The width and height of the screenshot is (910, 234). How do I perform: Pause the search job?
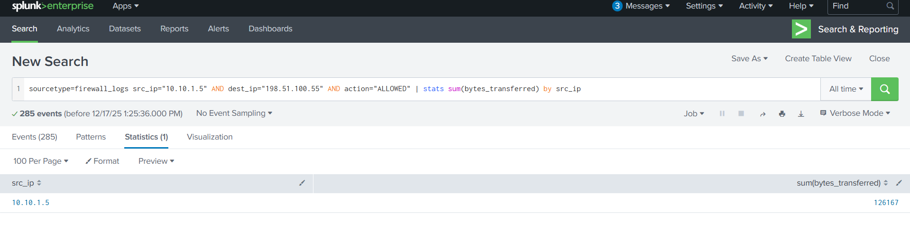pyautogui.click(x=722, y=113)
